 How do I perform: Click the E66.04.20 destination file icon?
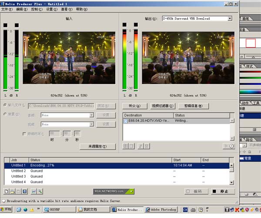[126, 121]
